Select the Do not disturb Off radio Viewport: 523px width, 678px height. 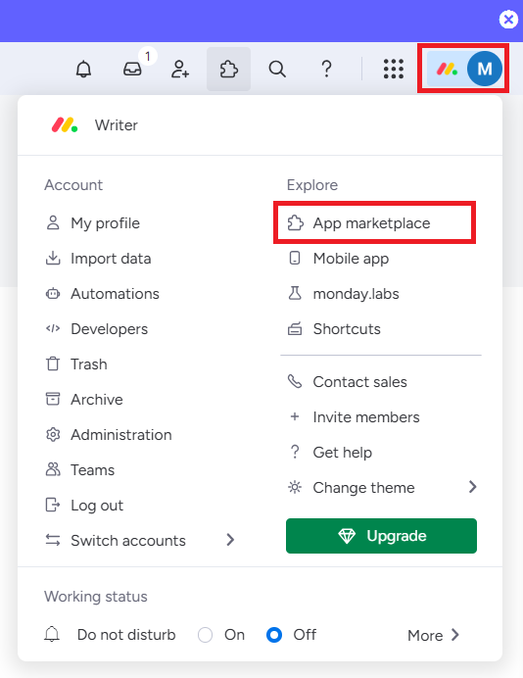pos(274,635)
